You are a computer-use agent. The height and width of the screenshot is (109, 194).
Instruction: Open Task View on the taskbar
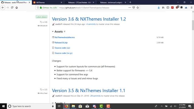tap(59, 106)
